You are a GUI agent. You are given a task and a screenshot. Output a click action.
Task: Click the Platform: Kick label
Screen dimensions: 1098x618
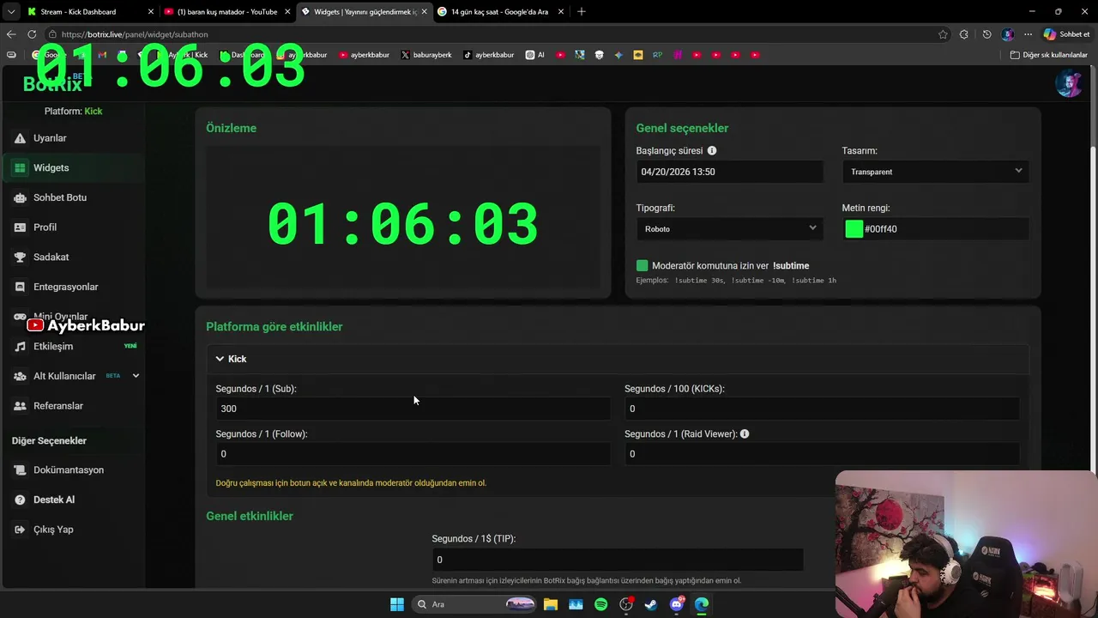click(73, 112)
